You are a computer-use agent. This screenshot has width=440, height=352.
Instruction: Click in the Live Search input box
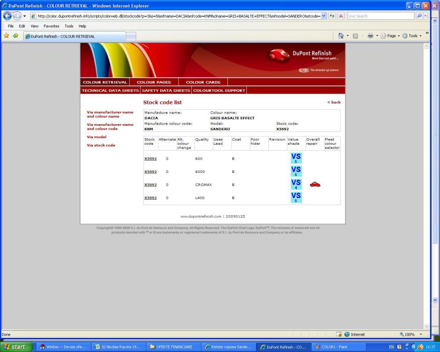(381, 16)
